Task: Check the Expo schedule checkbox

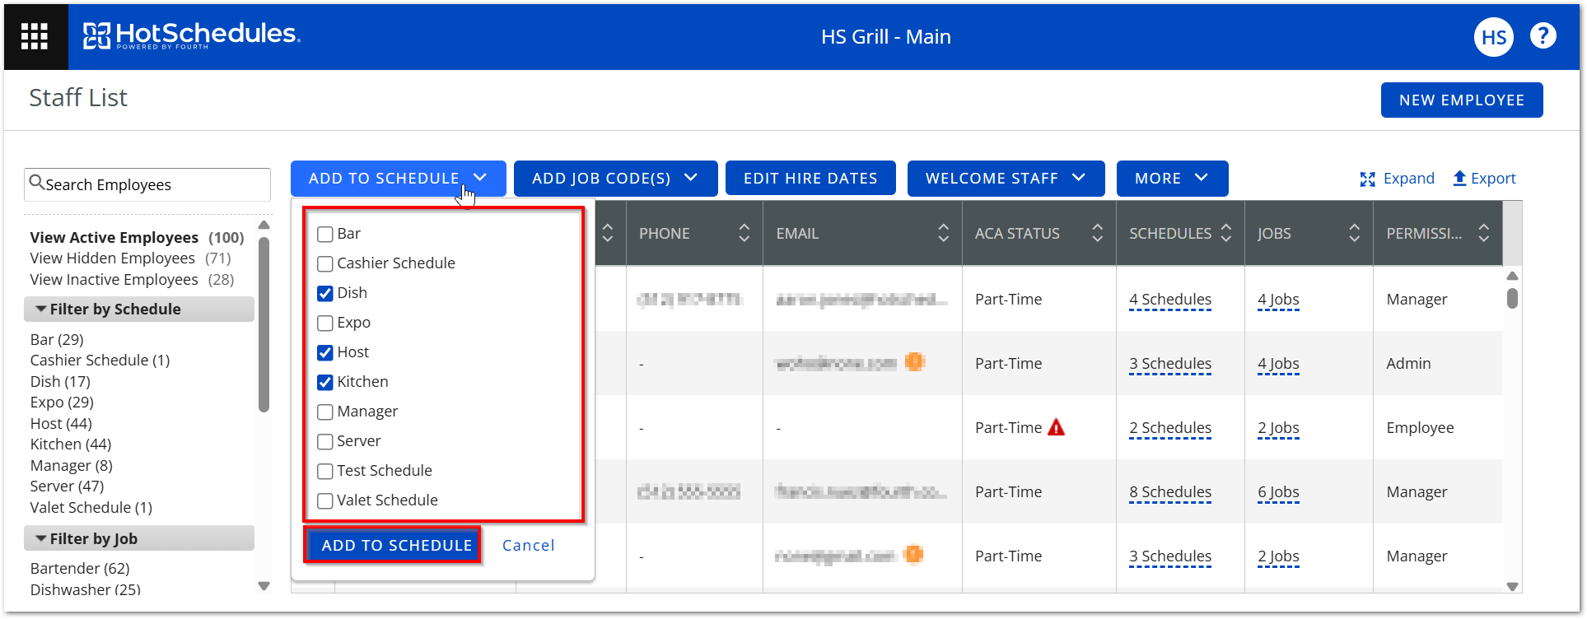Action: pos(325,323)
